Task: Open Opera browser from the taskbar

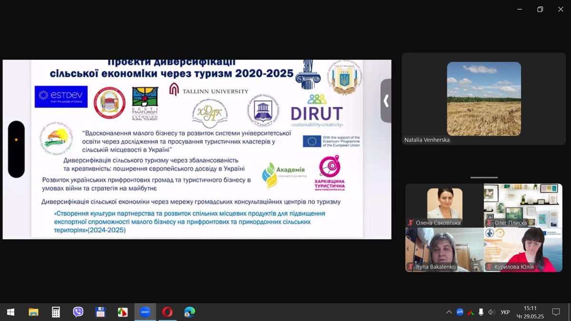Action: pyautogui.click(x=167, y=312)
